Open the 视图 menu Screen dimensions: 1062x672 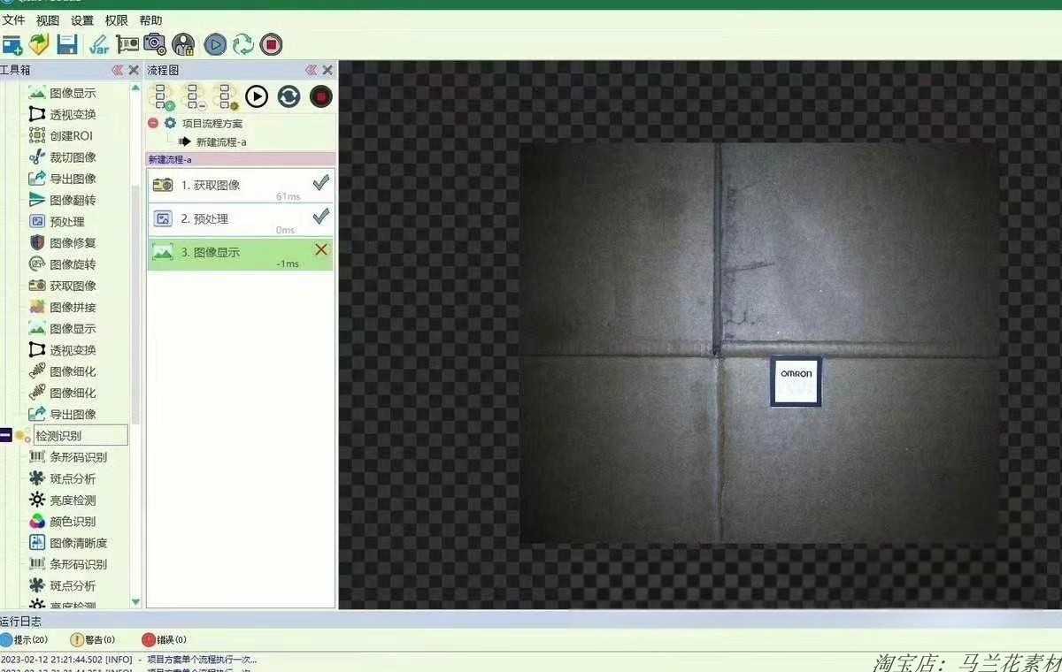coord(48,20)
